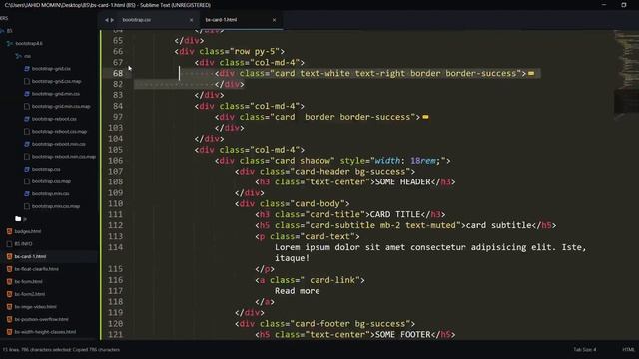Viewport: 639px width, 359px height.
Task: Open bs-width-height-classes.html from sidebar
Action: tap(45, 332)
